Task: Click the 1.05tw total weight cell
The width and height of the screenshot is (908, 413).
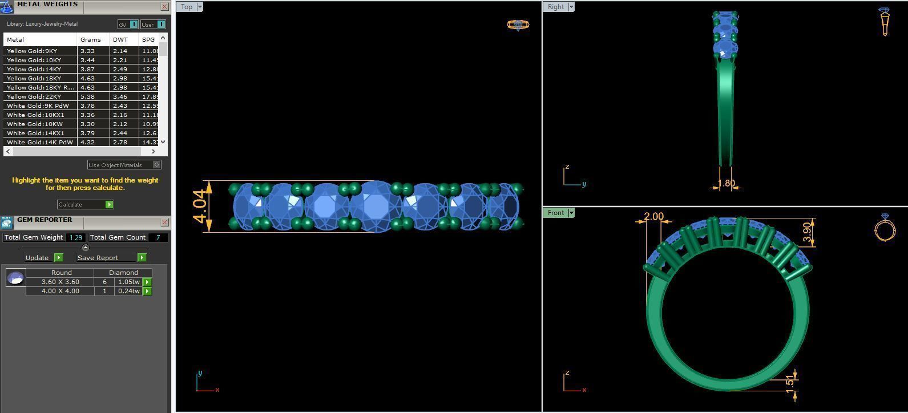Action: 129,282
